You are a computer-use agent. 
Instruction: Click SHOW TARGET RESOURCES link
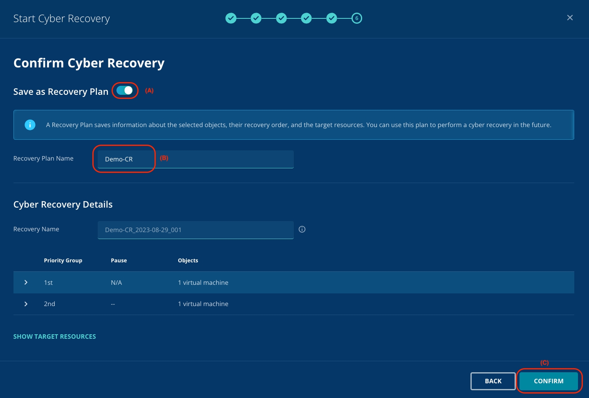click(x=55, y=337)
